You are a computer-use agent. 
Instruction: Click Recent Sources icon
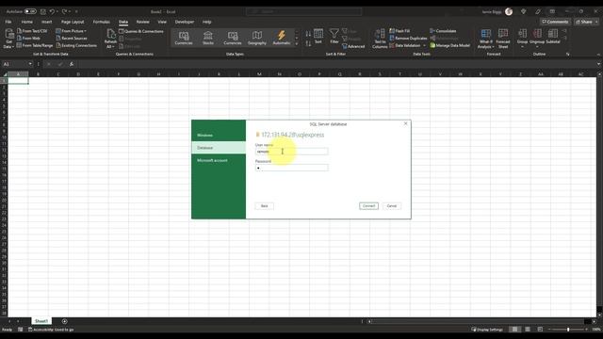point(58,38)
